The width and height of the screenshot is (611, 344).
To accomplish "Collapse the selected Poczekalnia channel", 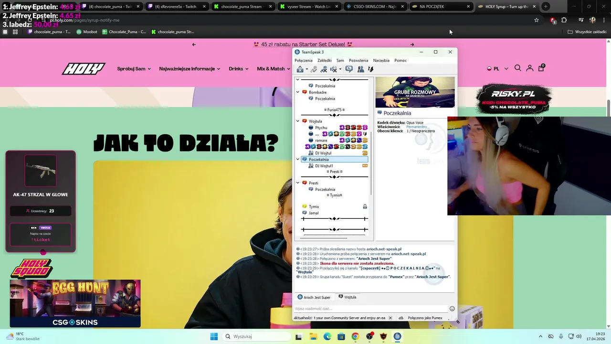I will [298, 160].
